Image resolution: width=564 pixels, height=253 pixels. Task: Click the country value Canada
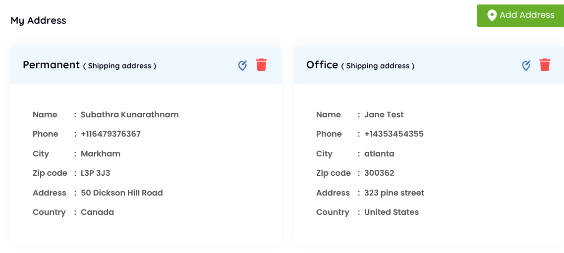tap(97, 212)
